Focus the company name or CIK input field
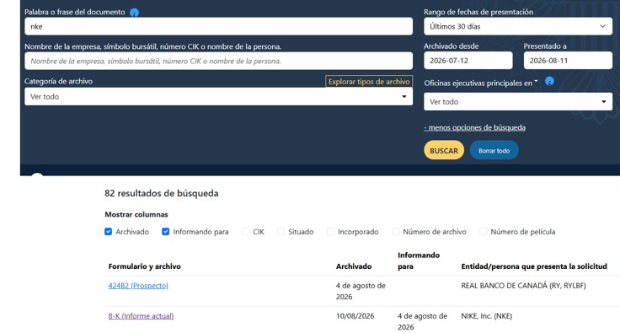The image size is (620, 333). 218,62
